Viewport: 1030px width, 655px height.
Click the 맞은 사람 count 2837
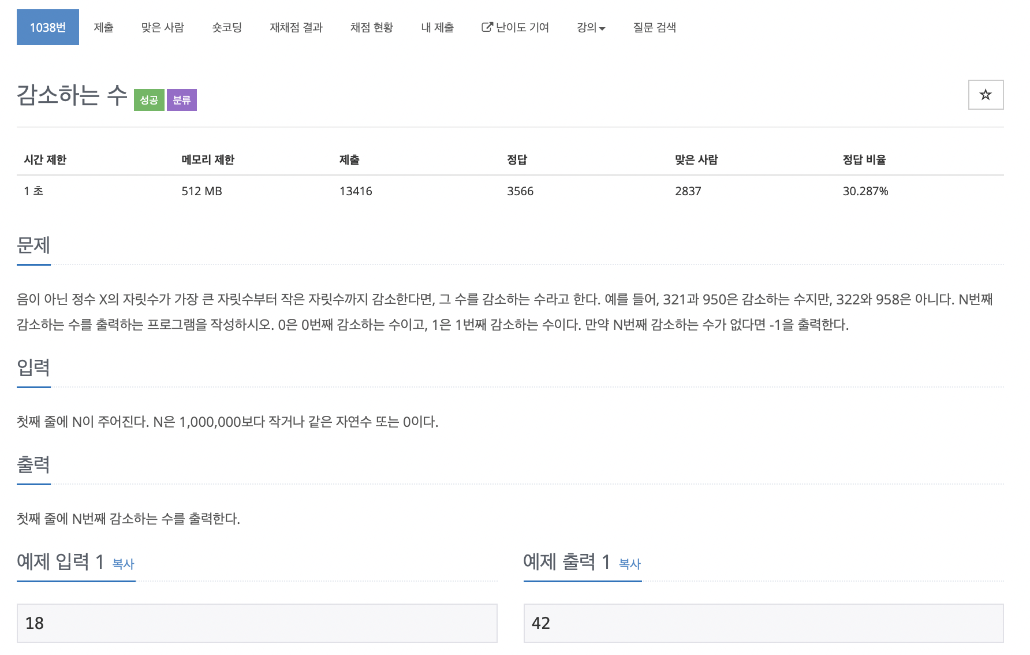point(688,191)
